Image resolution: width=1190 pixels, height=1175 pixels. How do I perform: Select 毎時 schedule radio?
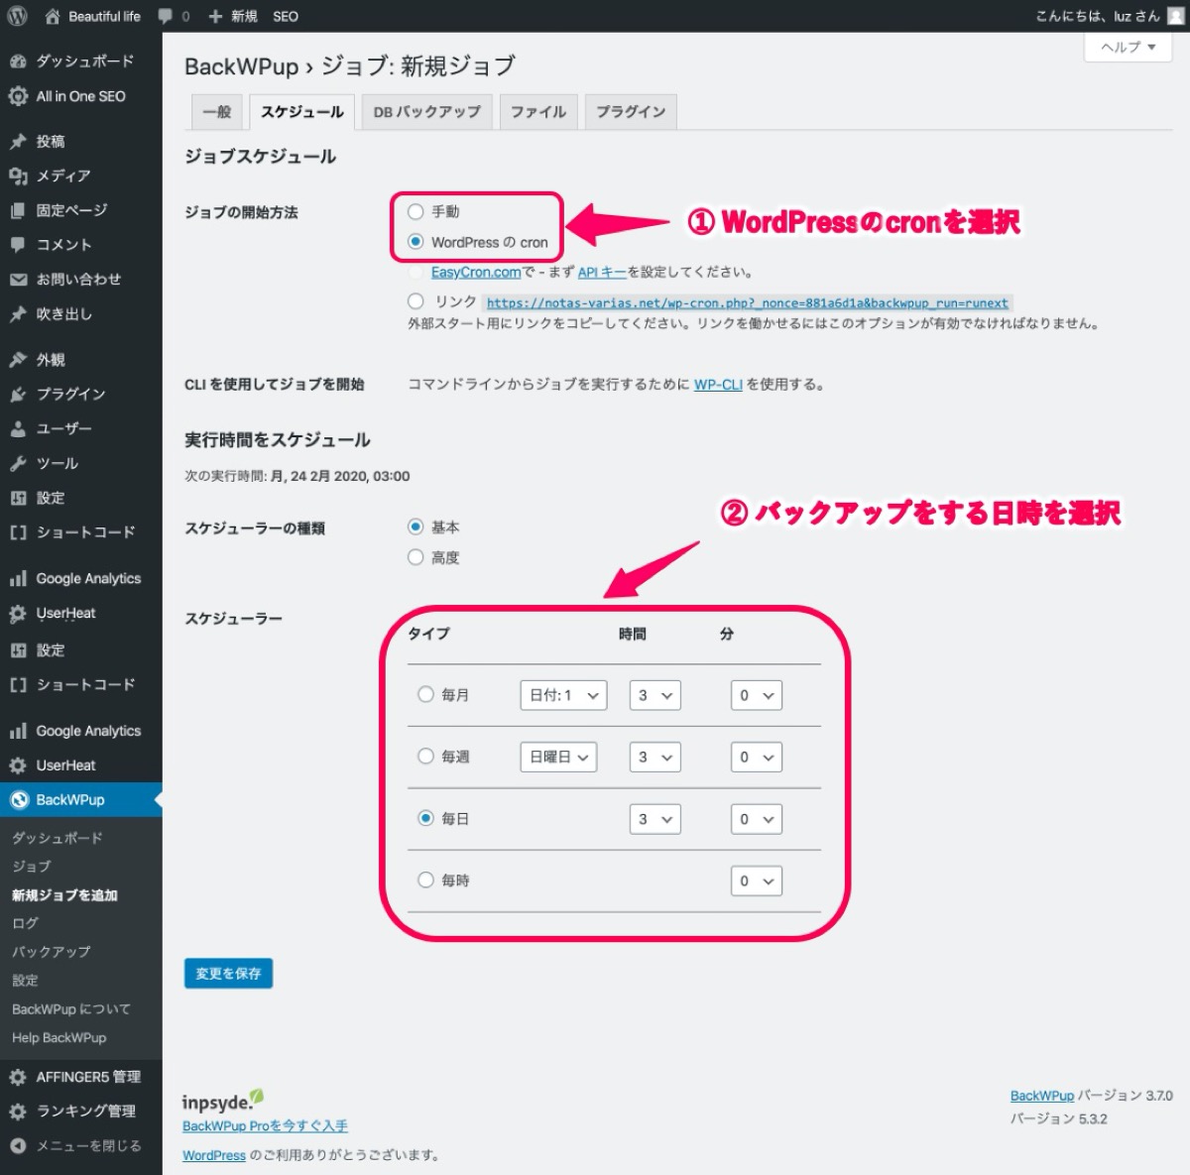(x=426, y=880)
